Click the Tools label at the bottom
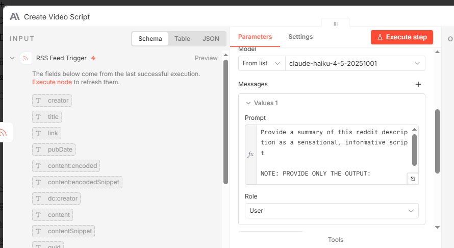The width and height of the screenshot is (454, 248). pos(335,240)
